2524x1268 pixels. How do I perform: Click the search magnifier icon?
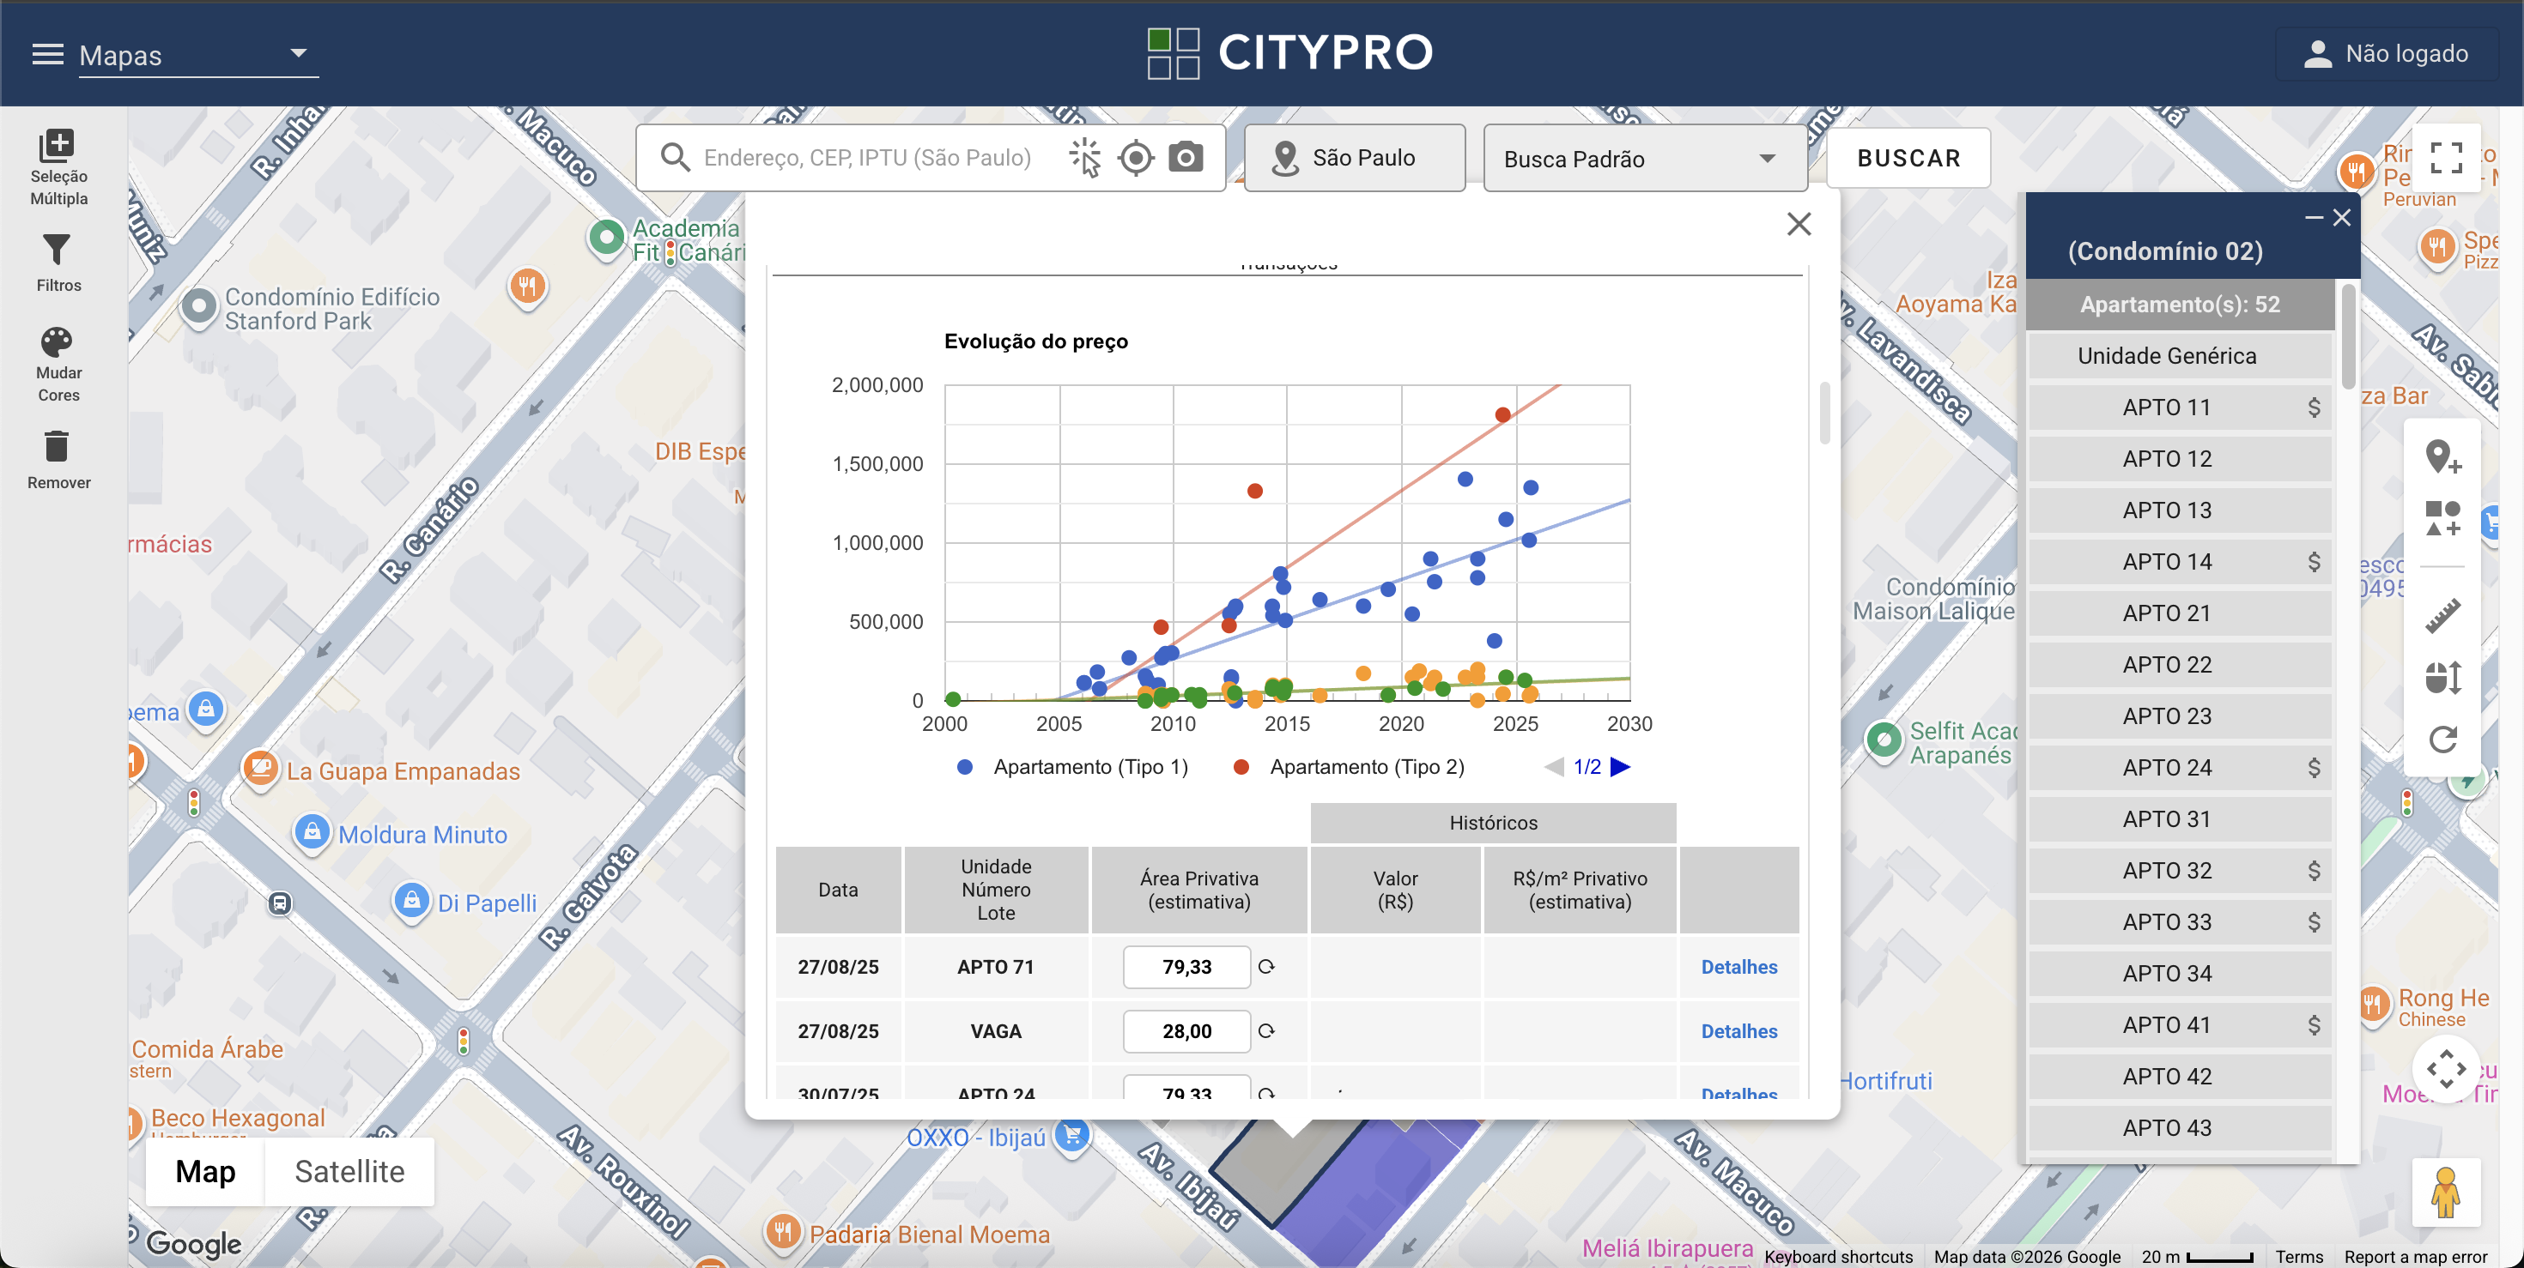(x=675, y=158)
